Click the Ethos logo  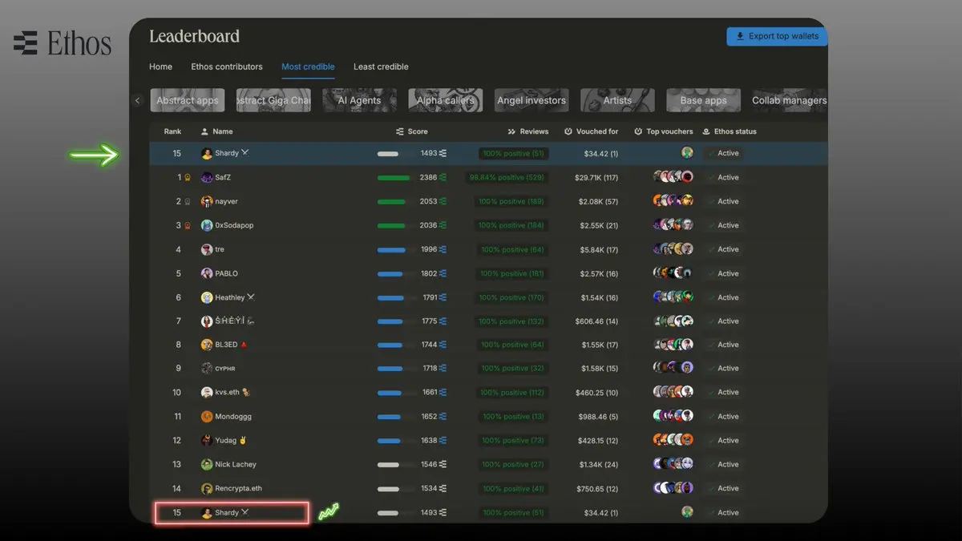click(63, 42)
